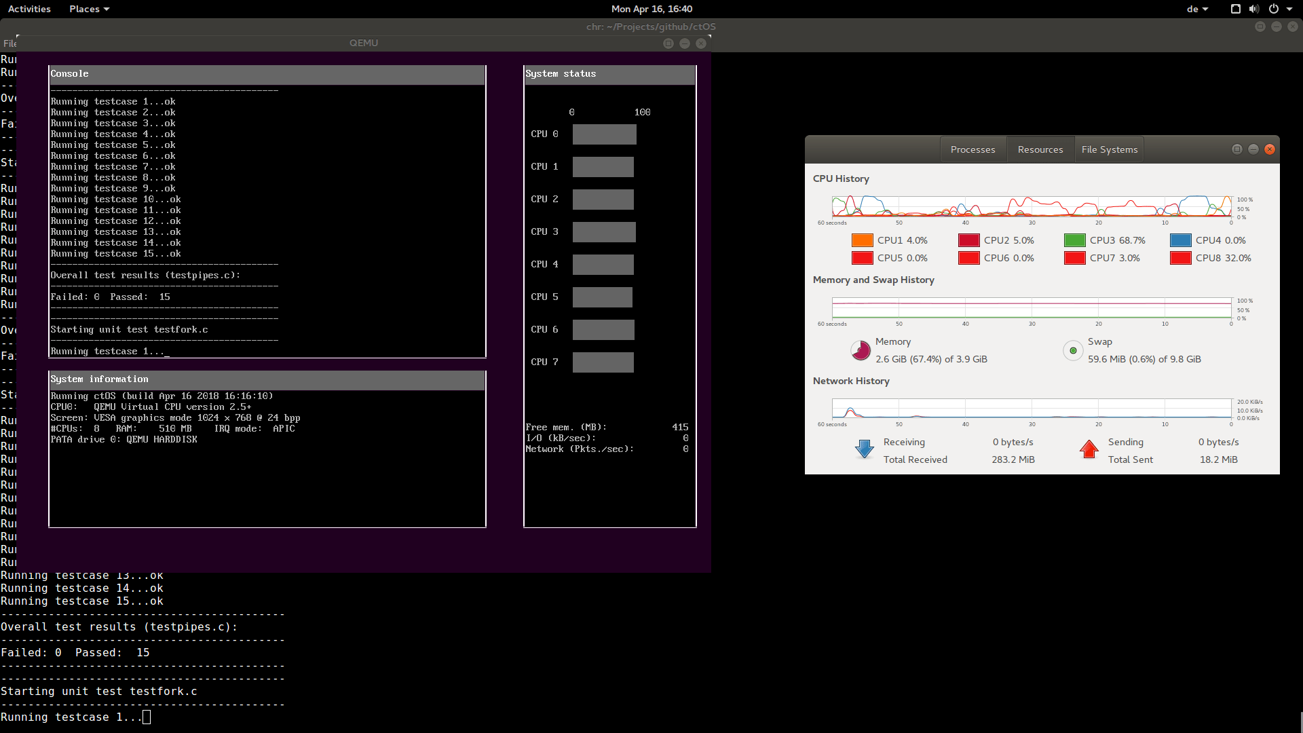Click the clock showing Mon Apr 16, 16:40
1303x733 pixels.
(x=651, y=9)
